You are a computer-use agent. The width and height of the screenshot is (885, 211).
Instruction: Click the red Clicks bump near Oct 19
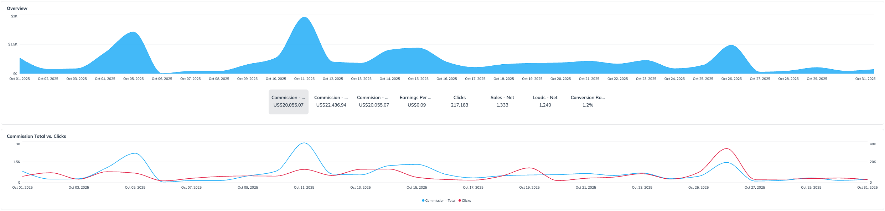[529, 168]
